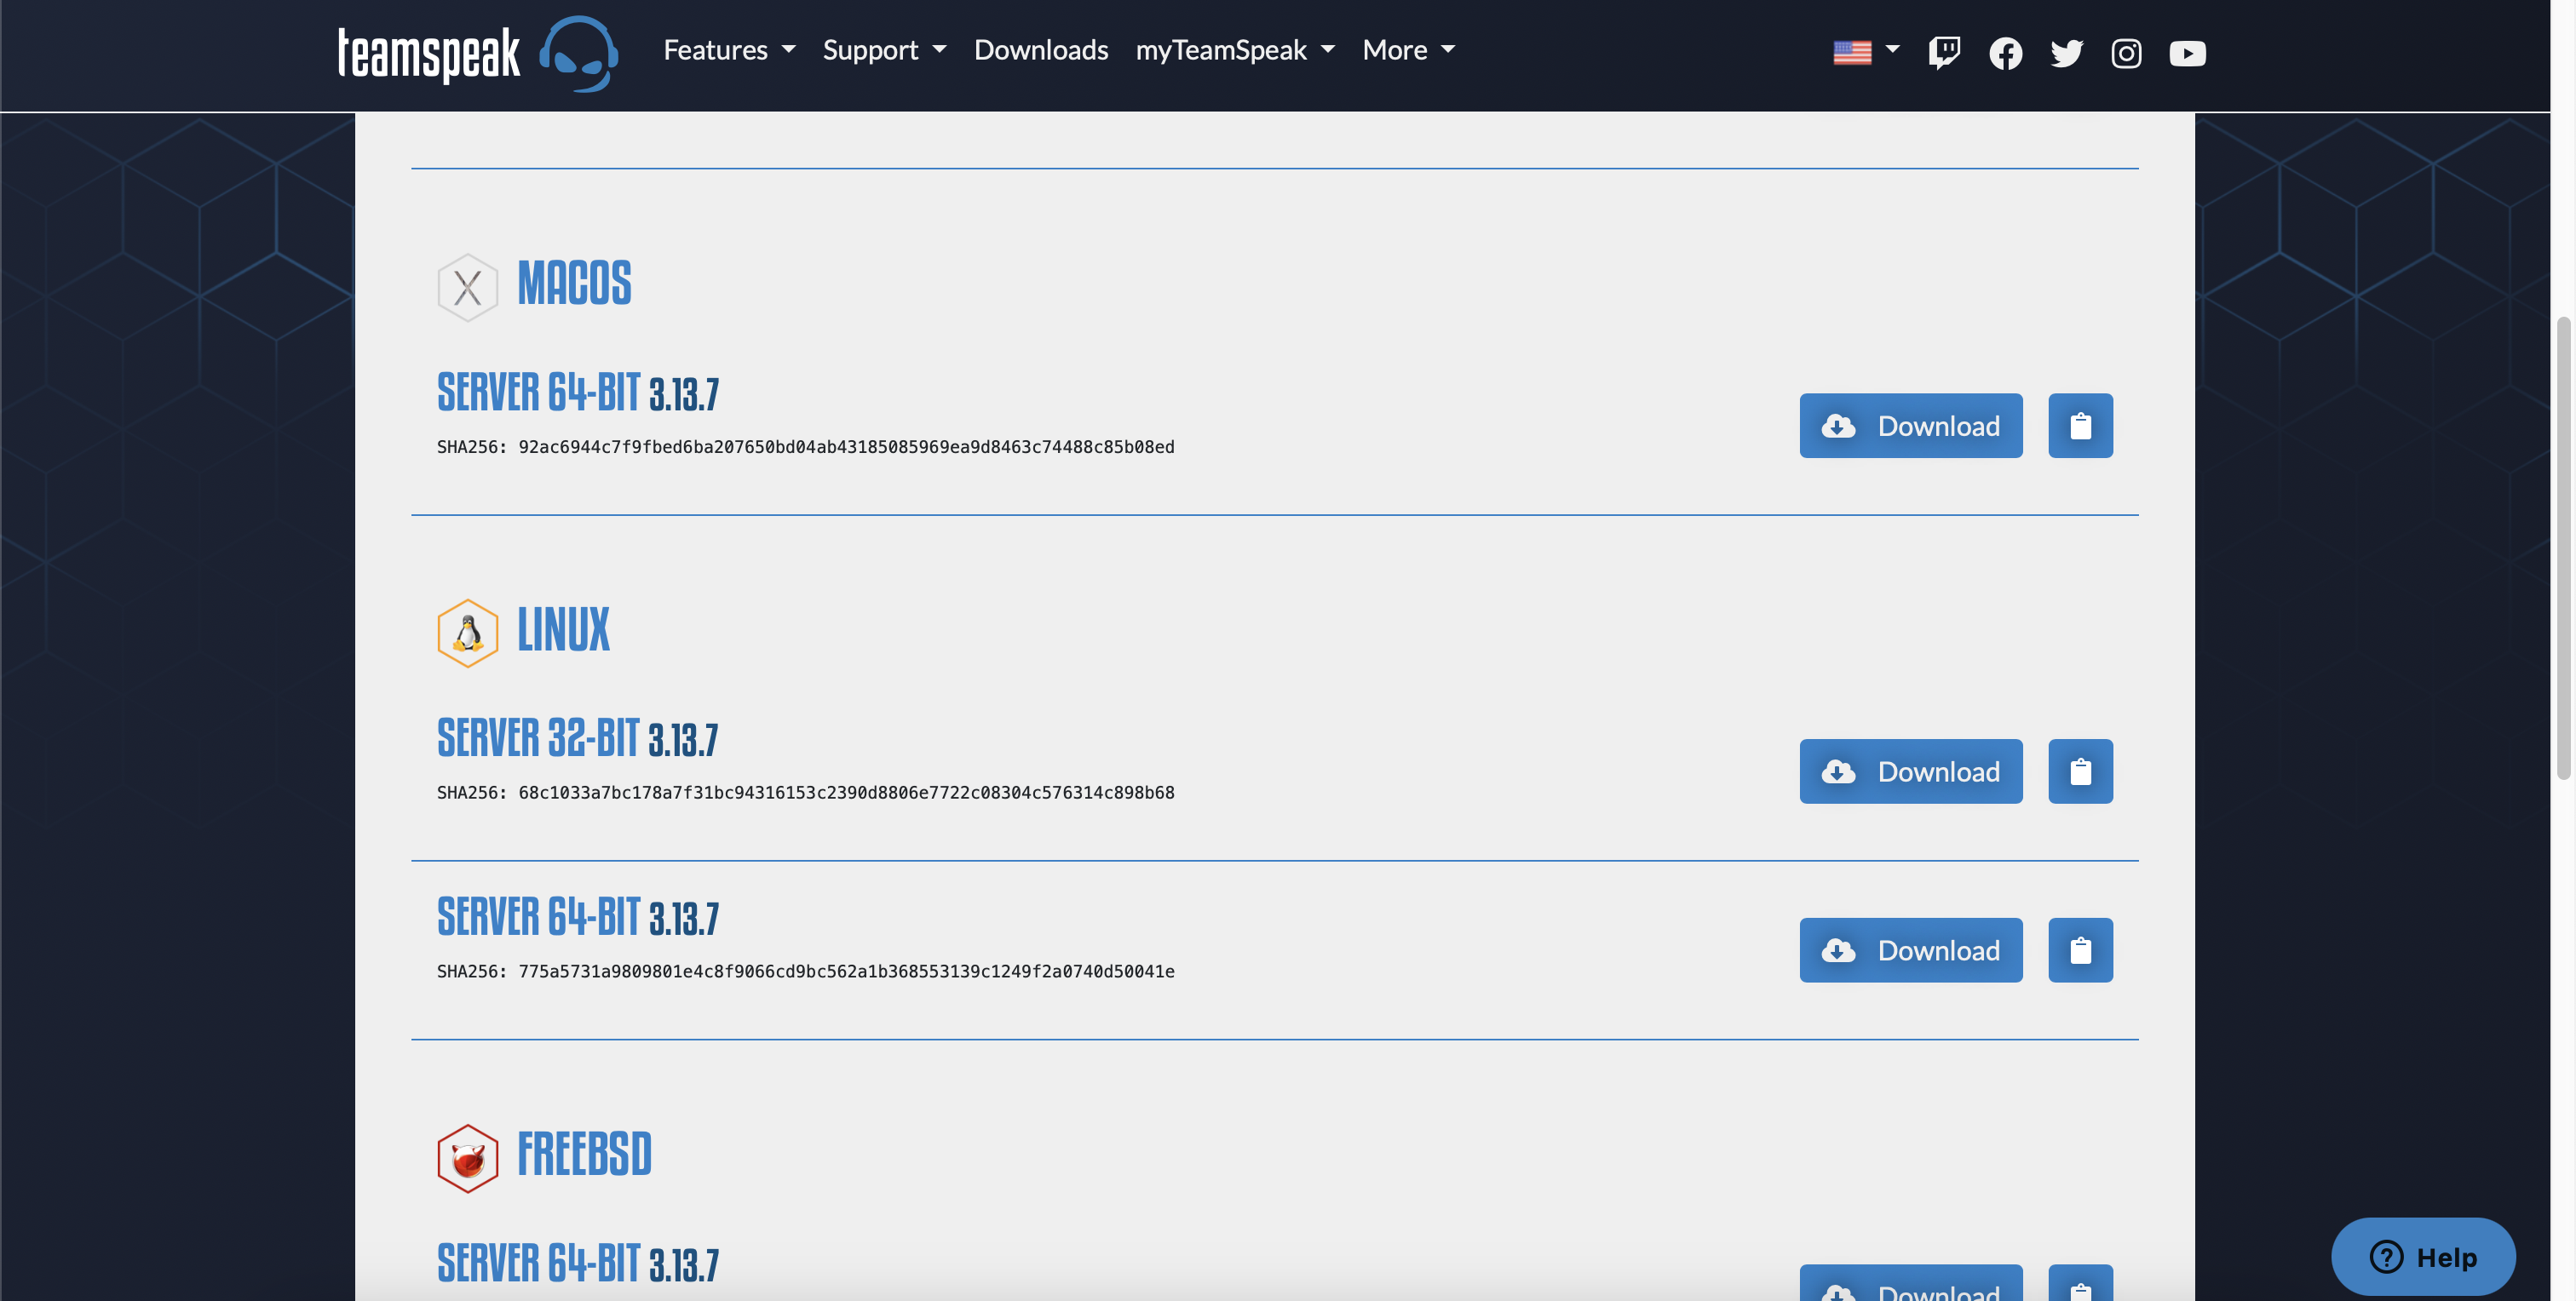The height and width of the screenshot is (1301, 2576).
Task: Click the US flag language icon
Action: [1852, 52]
